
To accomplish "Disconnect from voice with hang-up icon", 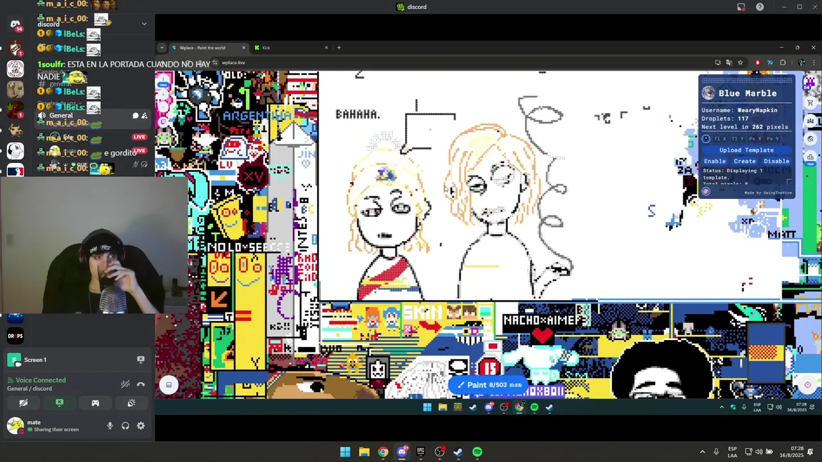I will click(141, 384).
